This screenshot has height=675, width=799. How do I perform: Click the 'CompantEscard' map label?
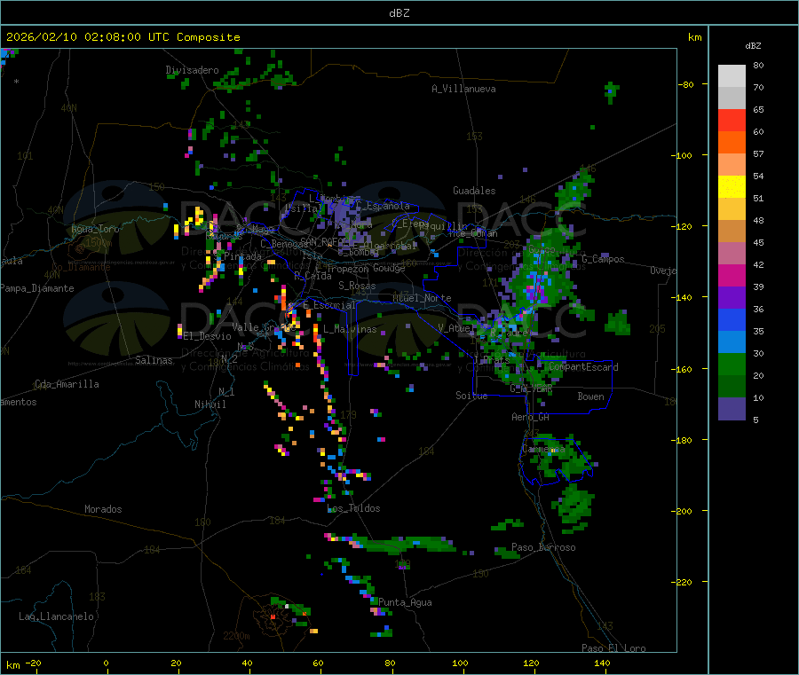coord(584,367)
